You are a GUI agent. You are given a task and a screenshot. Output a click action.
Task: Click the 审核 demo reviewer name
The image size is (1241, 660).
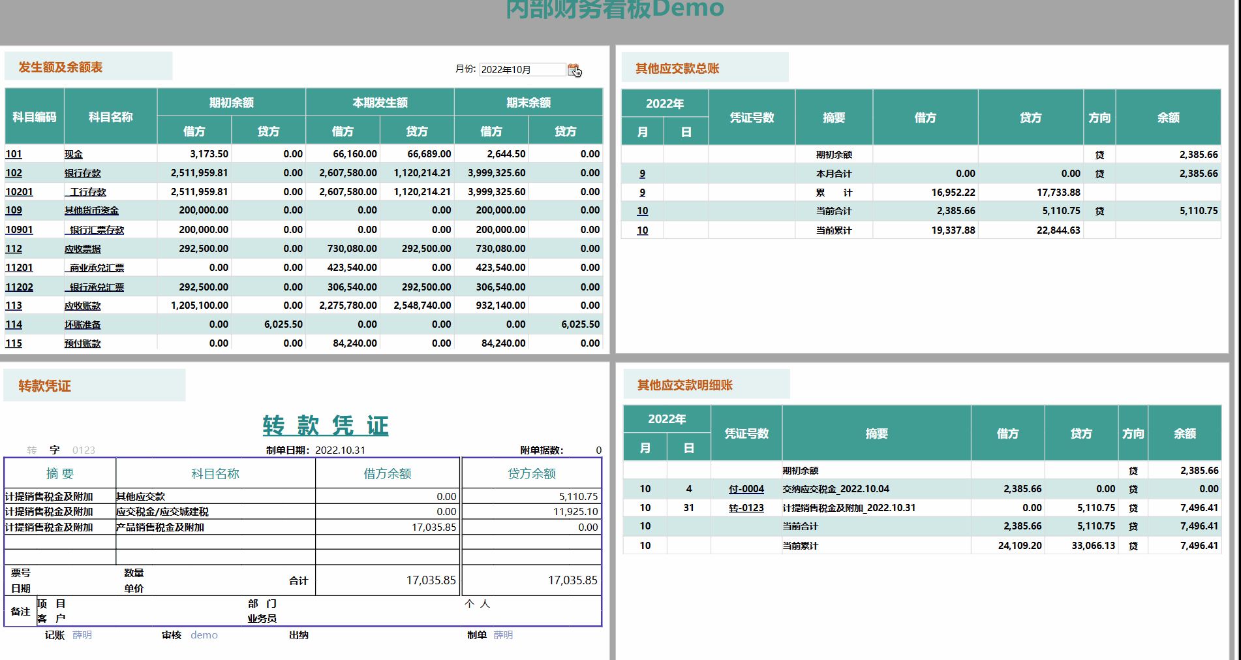(204, 635)
